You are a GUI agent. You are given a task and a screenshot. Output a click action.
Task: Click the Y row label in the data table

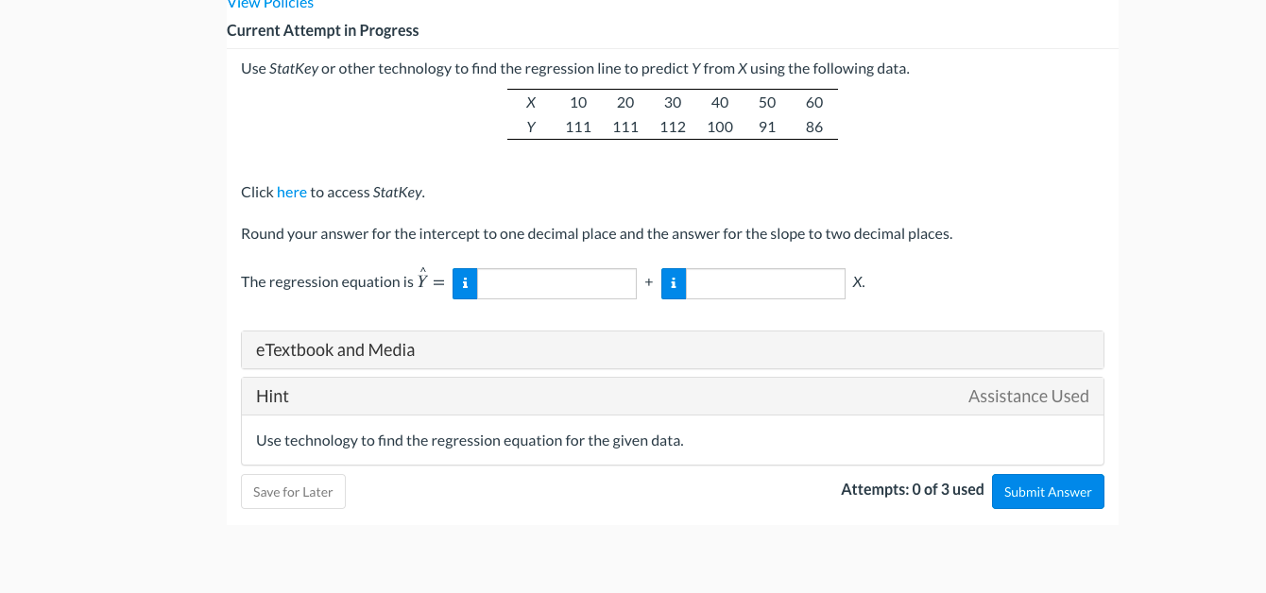[531, 127]
